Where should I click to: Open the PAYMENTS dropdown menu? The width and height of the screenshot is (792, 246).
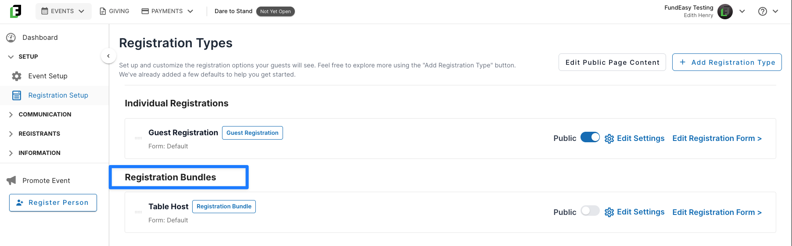tap(167, 11)
